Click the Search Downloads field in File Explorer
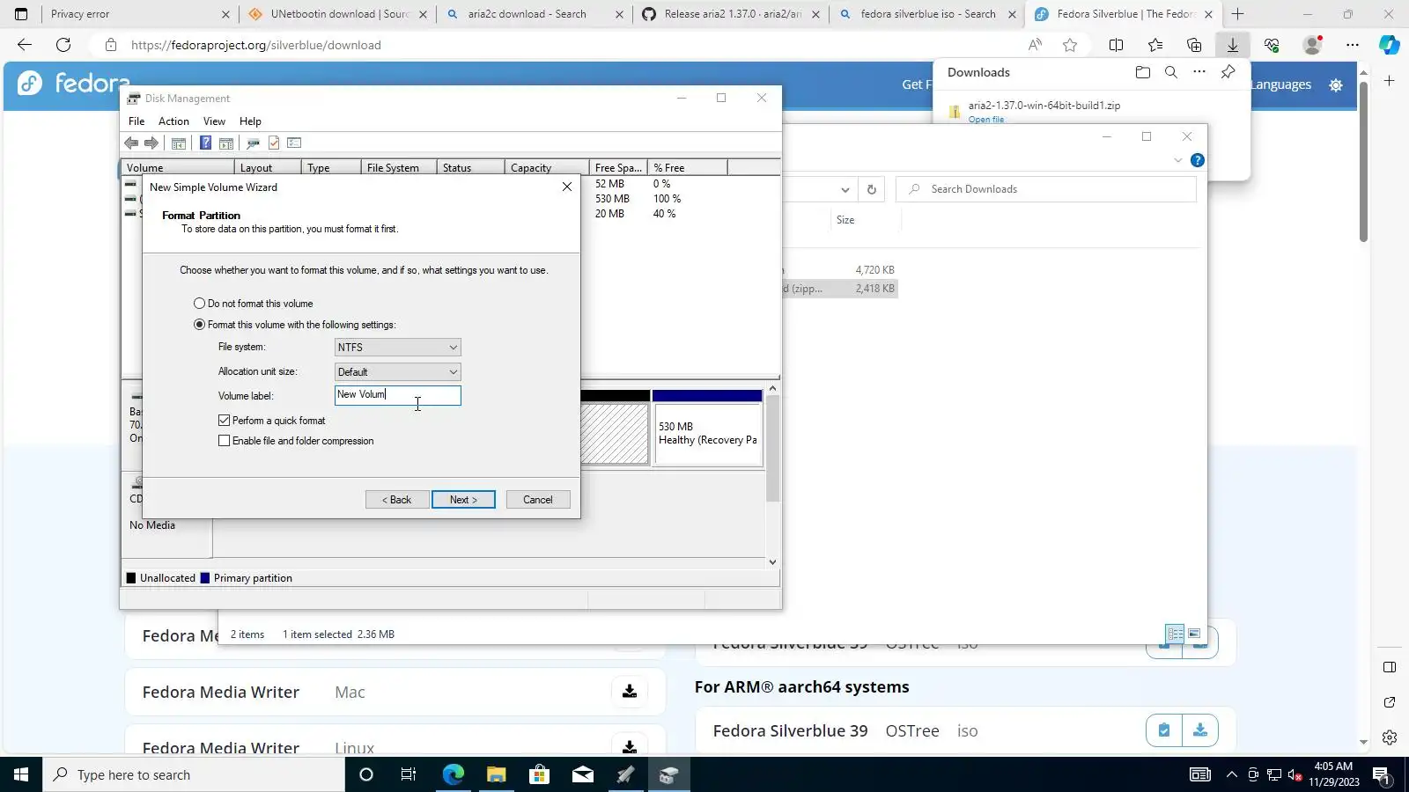 pos(1046,189)
